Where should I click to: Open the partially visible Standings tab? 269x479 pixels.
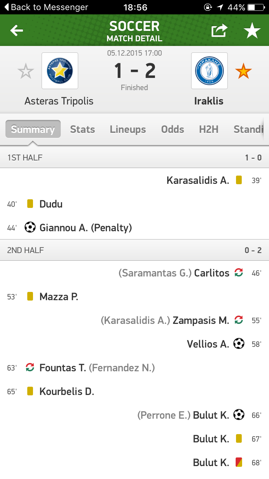pyautogui.click(x=248, y=129)
